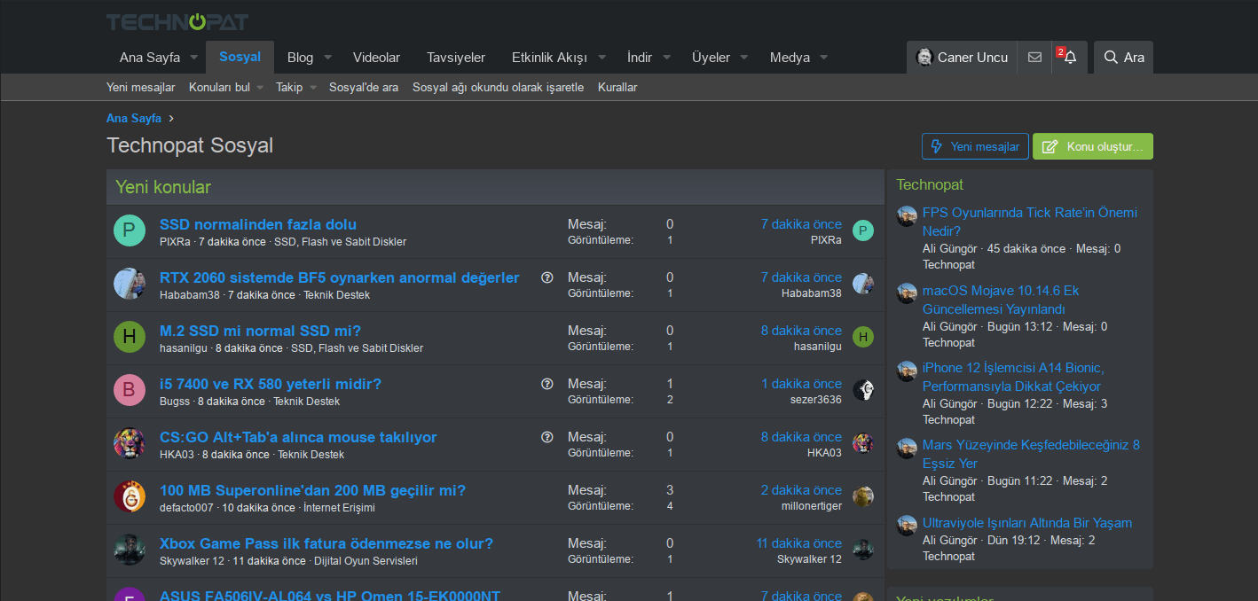This screenshot has width=1258, height=601.
Task: Open the Videolar menu item
Action: tap(376, 58)
